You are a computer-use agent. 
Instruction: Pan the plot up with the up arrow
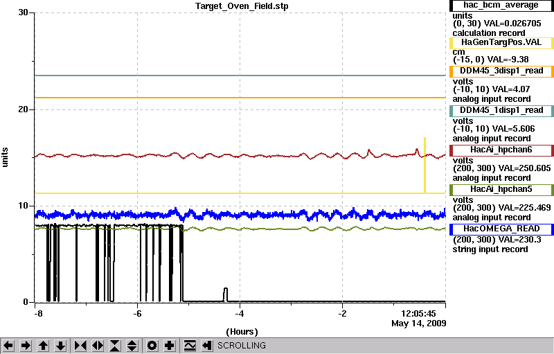(x=43, y=345)
